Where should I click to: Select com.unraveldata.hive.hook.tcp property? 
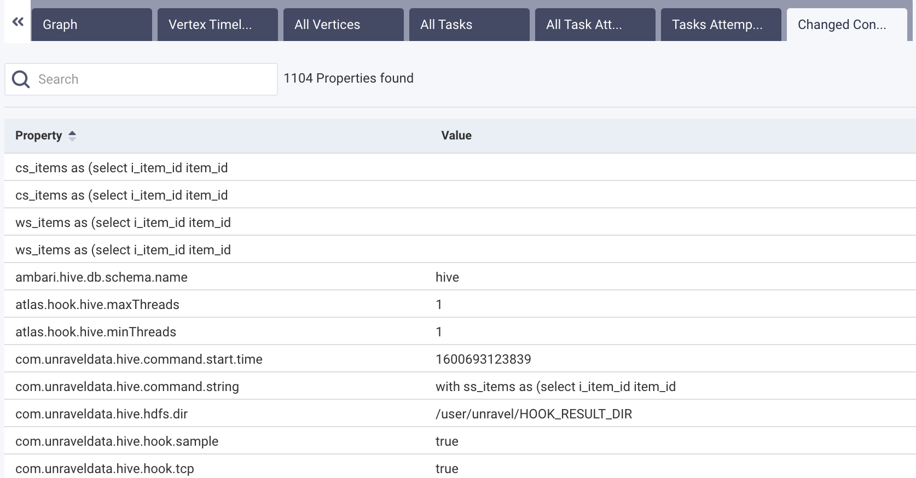pos(105,469)
